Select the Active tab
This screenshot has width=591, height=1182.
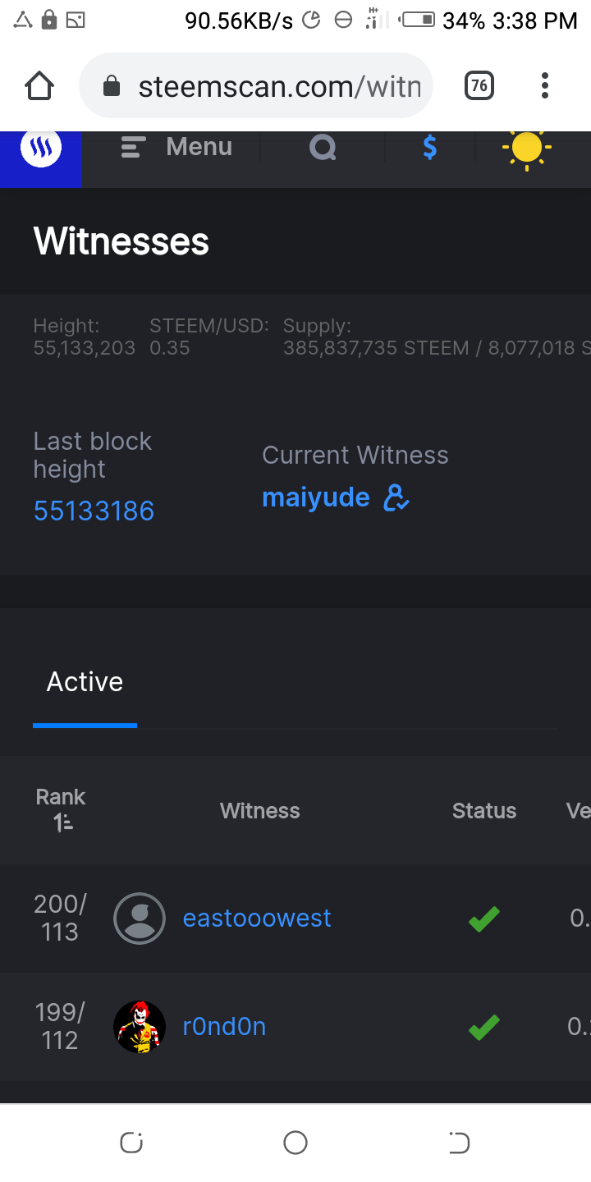(x=85, y=681)
